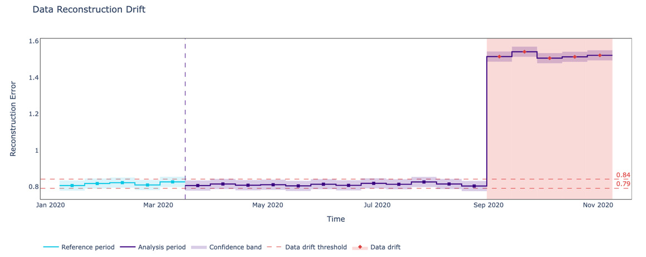Click the highest red drift marker near 1.54
This screenshot has width=646, height=257.
click(x=525, y=51)
